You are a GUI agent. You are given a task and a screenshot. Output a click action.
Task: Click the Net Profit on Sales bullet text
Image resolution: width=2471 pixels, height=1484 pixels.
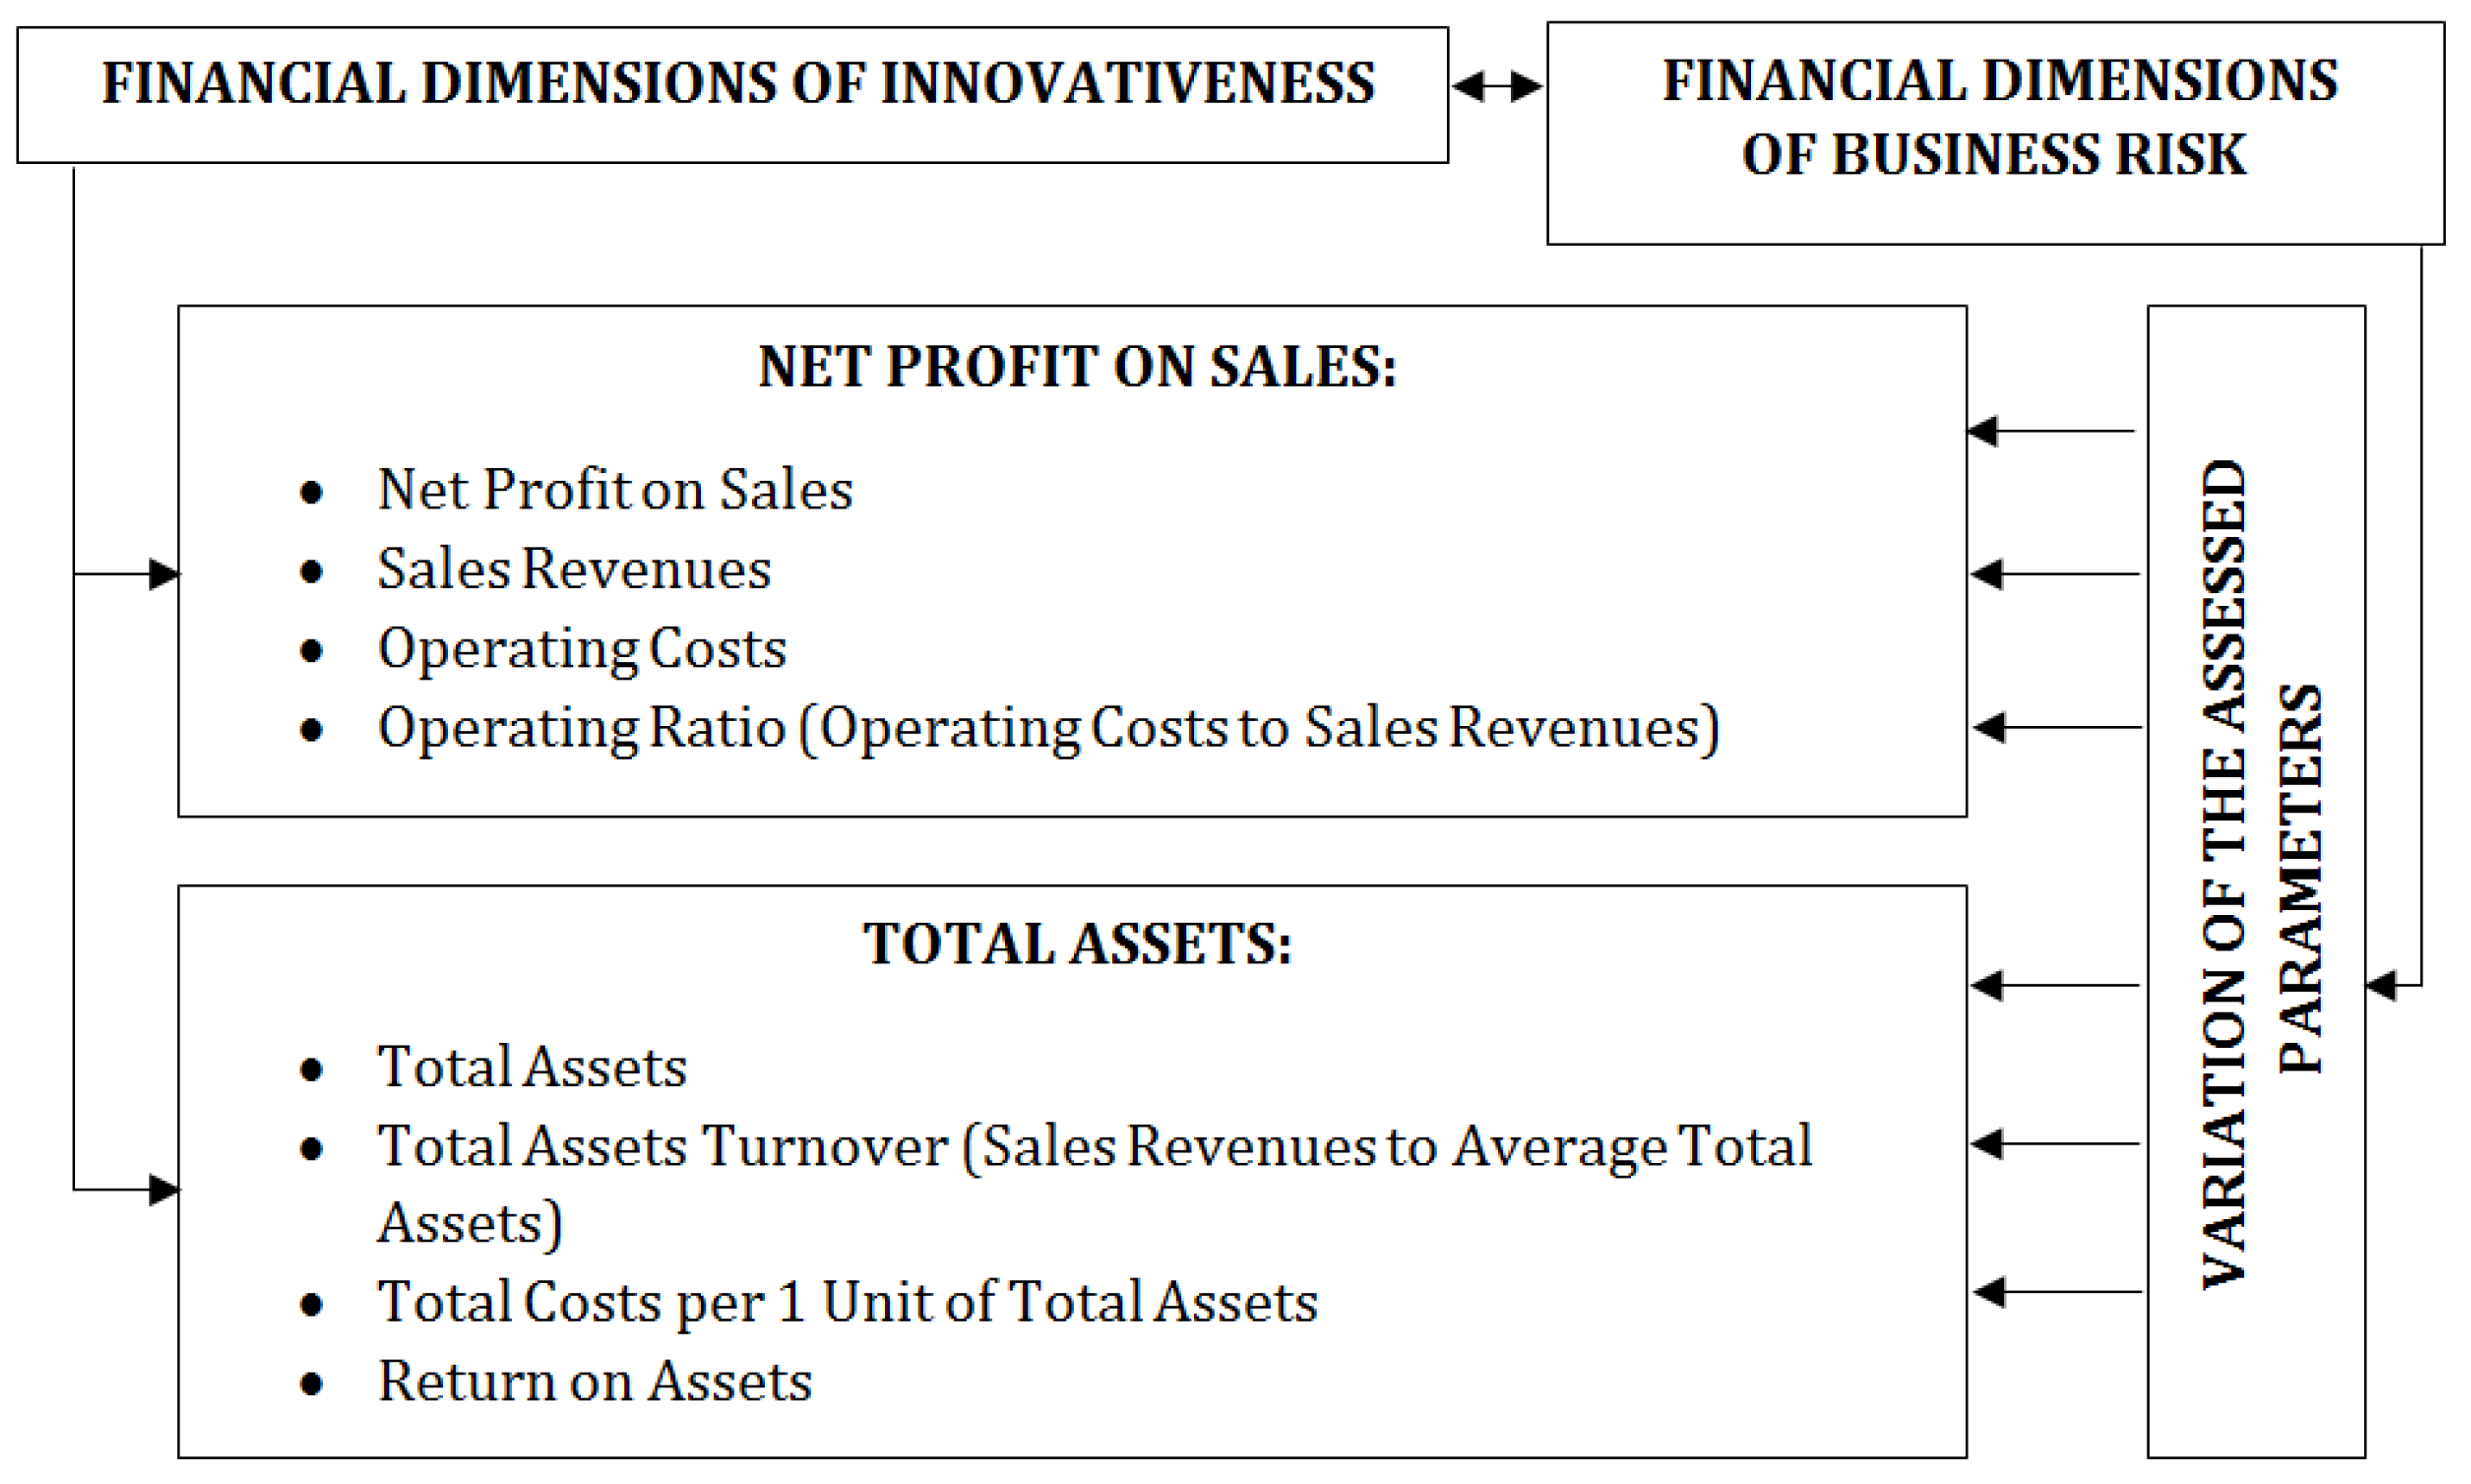click(x=615, y=490)
